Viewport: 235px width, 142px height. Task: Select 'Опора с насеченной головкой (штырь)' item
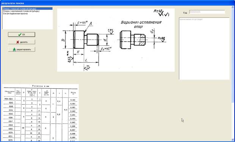pyautogui.click(x=21, y=11)
